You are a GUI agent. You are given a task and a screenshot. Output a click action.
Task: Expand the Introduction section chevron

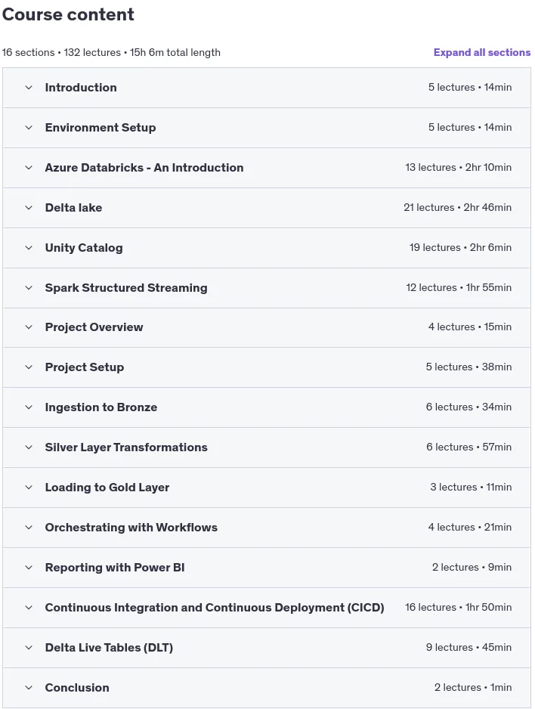(29, 88)
